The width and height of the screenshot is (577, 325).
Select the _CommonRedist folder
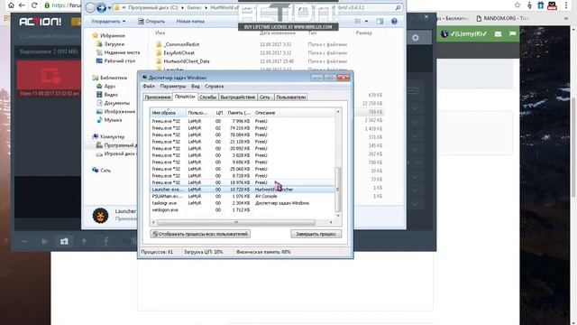[178, 44]
